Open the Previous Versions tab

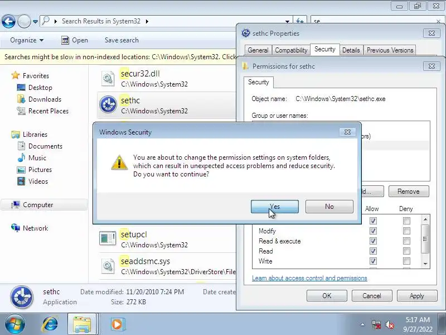pyautogui.click(x=390, y=50)
